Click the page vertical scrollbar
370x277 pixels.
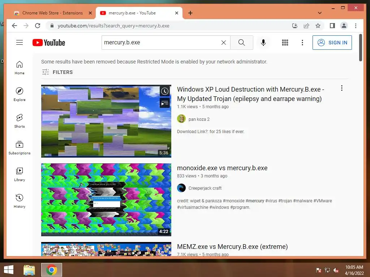coord(360,48)
